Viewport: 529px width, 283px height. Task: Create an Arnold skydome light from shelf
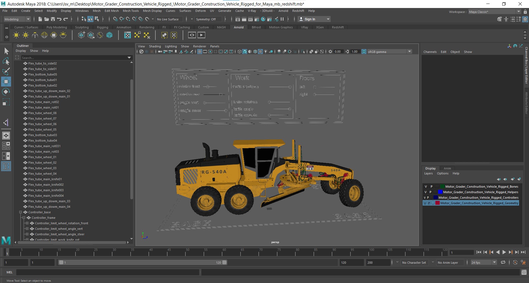click(44, 35)
